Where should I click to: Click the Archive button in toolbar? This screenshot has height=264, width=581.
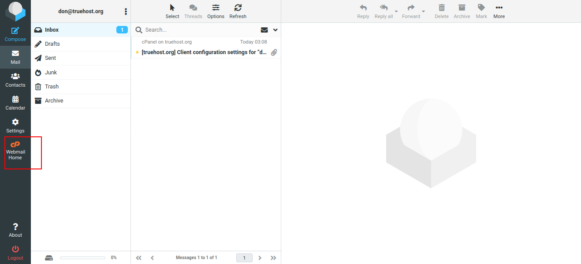462,11
